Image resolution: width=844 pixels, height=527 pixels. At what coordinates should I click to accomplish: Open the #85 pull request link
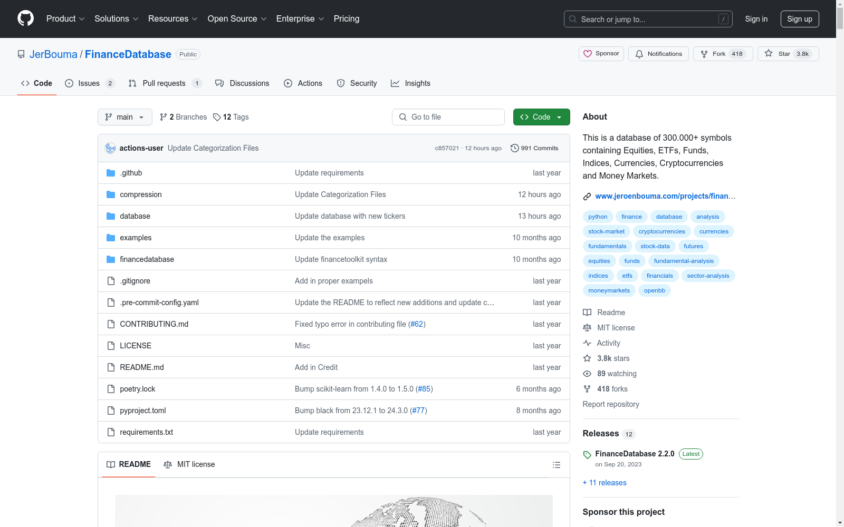(424, 389)
